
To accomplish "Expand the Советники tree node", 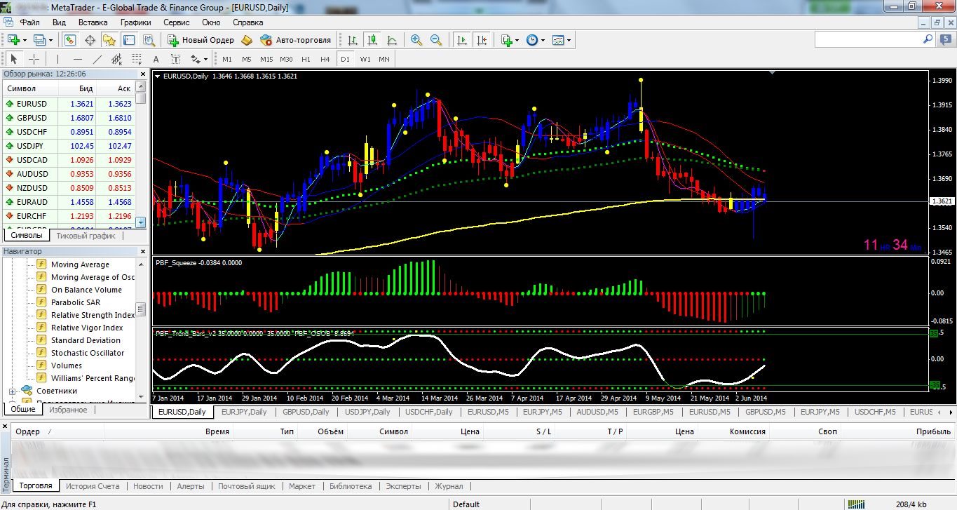I will pos(12,391).
